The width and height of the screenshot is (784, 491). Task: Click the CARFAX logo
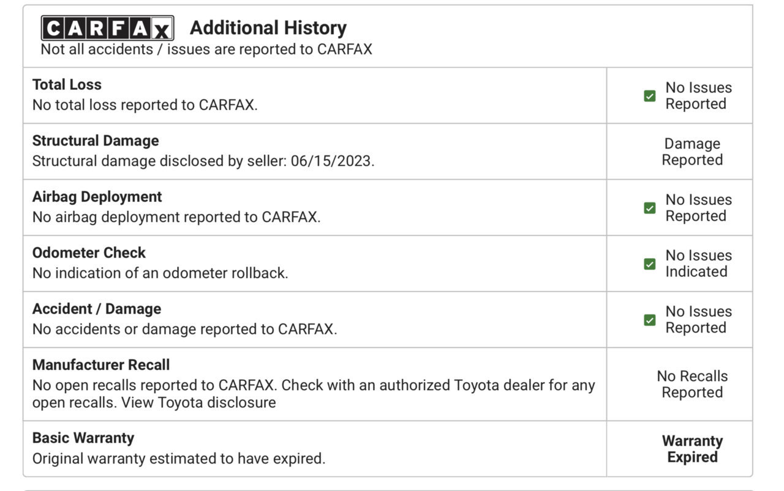tap(108, 28)
